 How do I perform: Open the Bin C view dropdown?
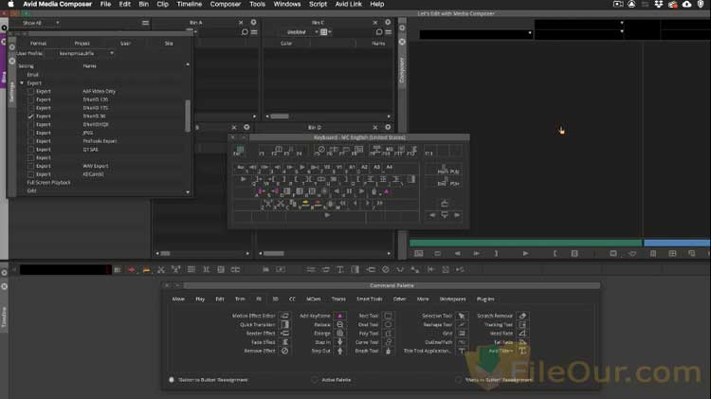point(301,32)
